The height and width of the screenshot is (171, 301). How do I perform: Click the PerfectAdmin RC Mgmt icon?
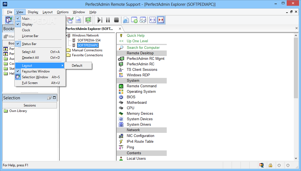click(x=121, y=58)
